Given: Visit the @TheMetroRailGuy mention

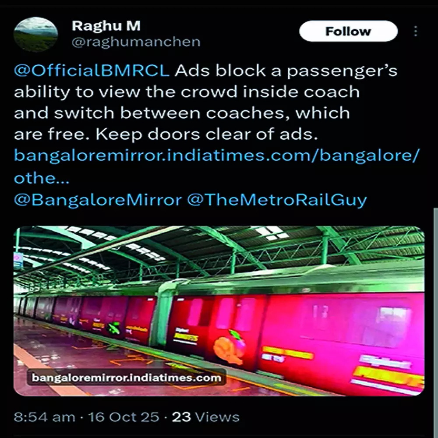Looking at the screenshot, I should (276, 200).
